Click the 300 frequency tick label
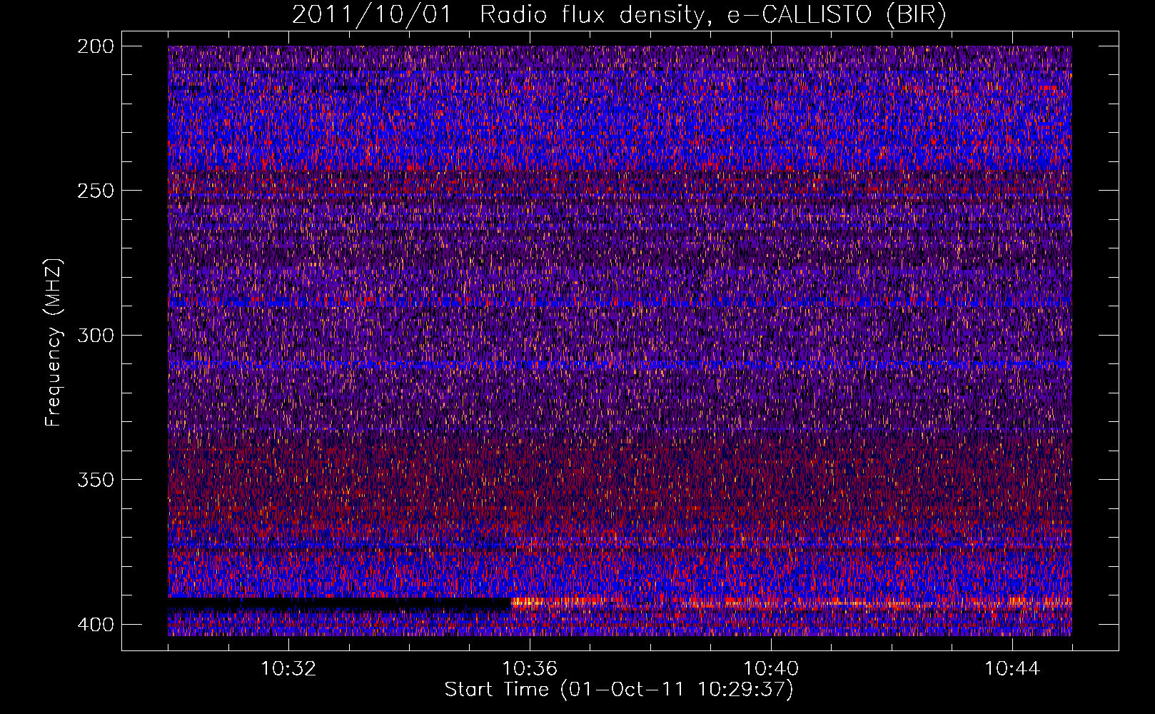 pyautogui.click(x=95, y=335)
